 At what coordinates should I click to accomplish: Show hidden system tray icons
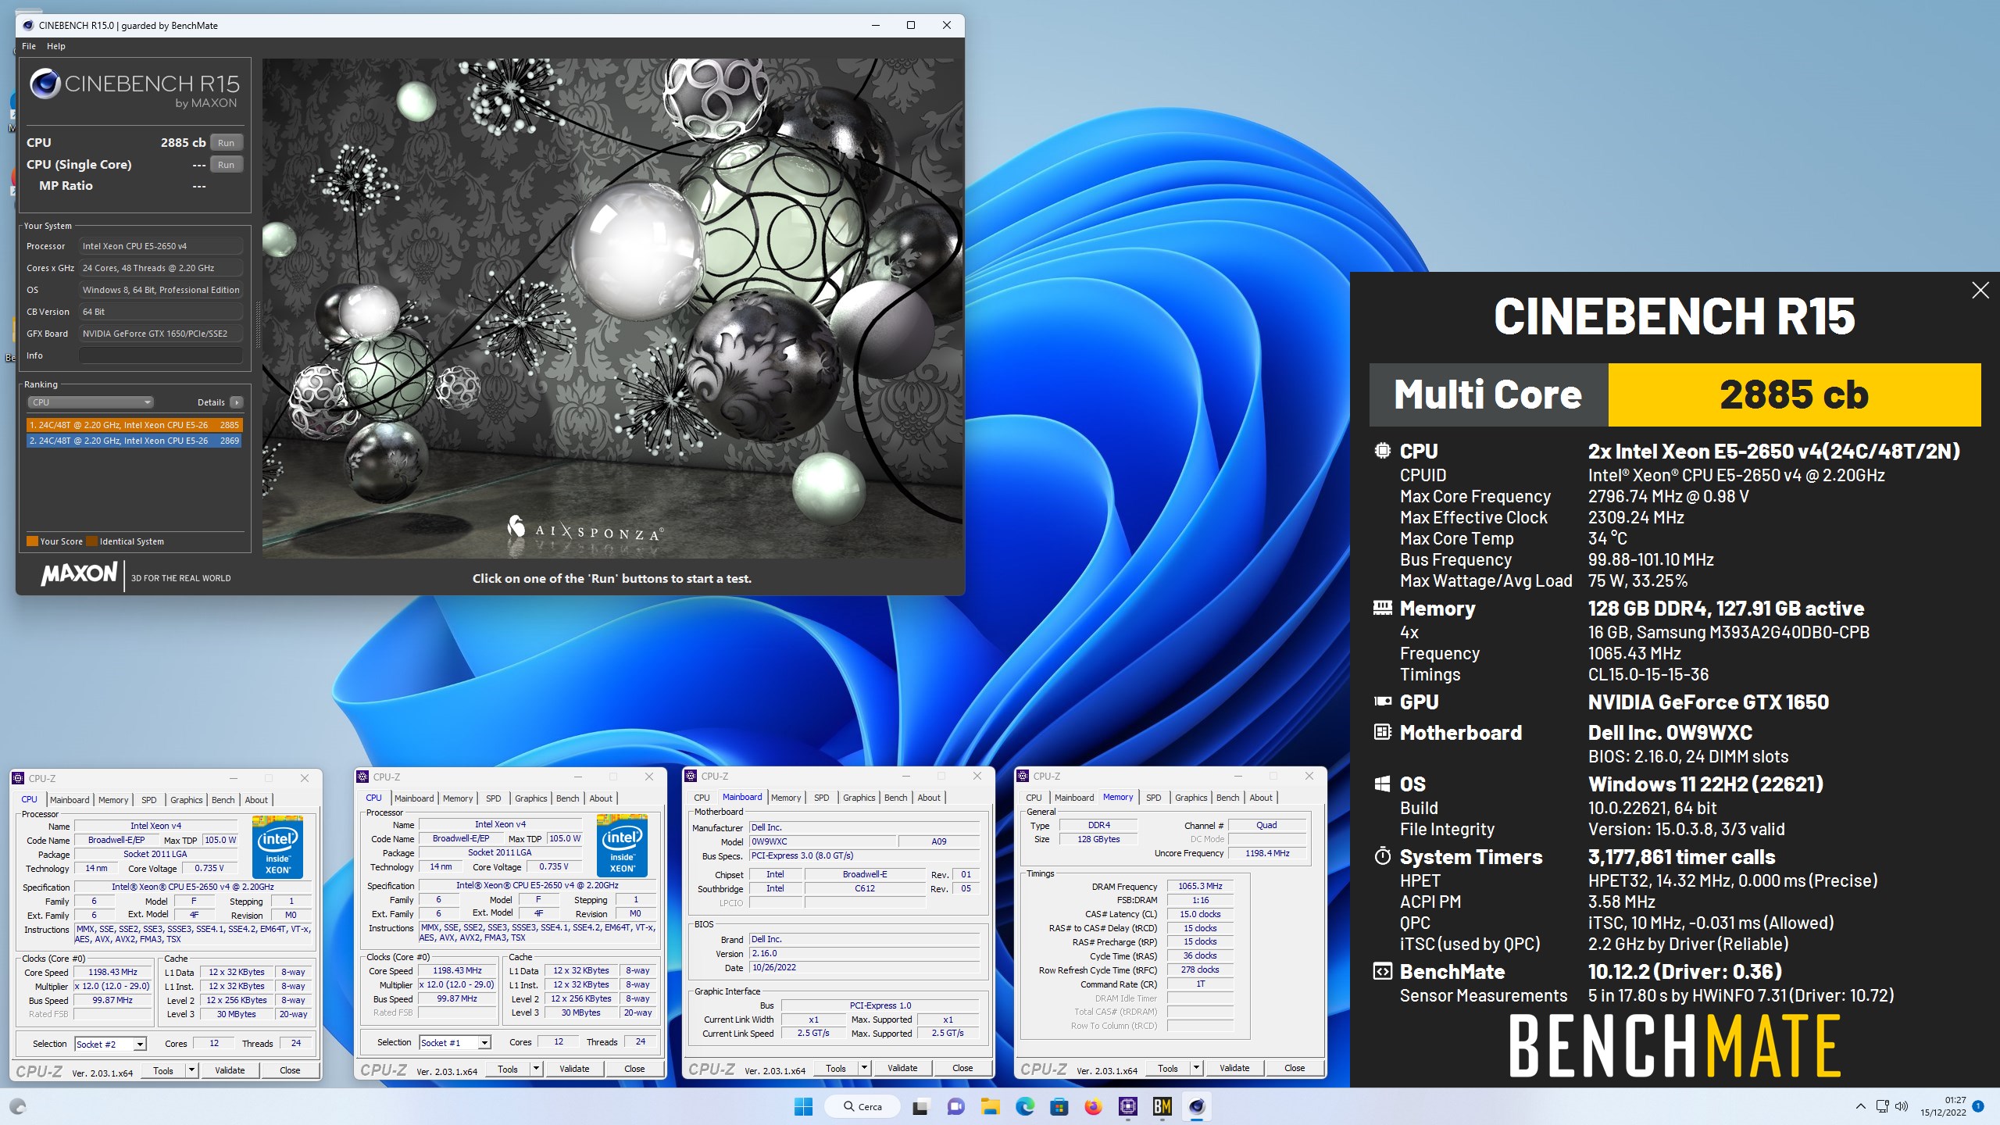click(x=1860, y=1106)
